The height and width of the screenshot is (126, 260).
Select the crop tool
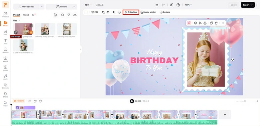(103, 12)
